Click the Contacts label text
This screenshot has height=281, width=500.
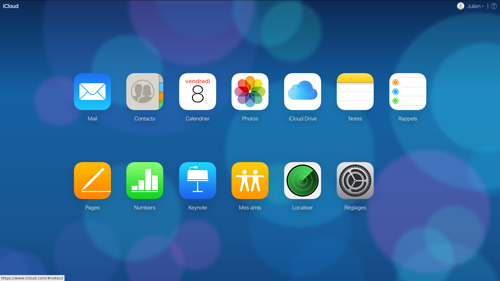[x=145, y=119]
